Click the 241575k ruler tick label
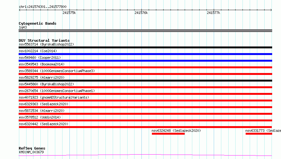This screenshot has height=159, width=281. (x=69, y=13)
